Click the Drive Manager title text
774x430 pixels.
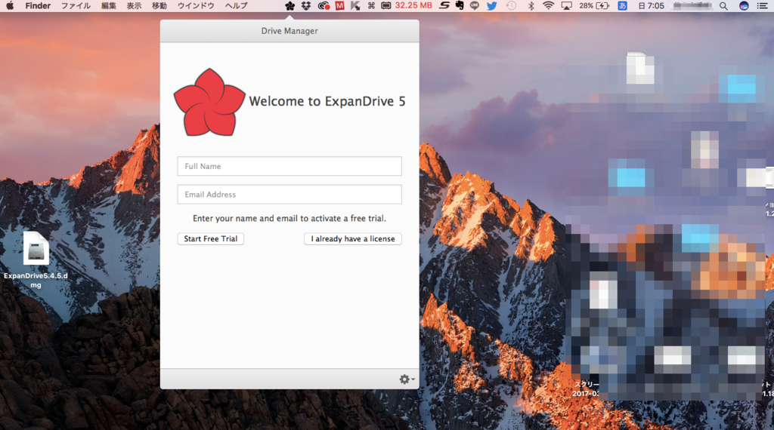[x=289, y=31]
